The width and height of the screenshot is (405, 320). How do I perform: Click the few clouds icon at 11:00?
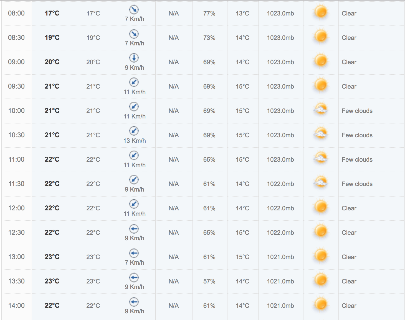click(x=321, y=158)
